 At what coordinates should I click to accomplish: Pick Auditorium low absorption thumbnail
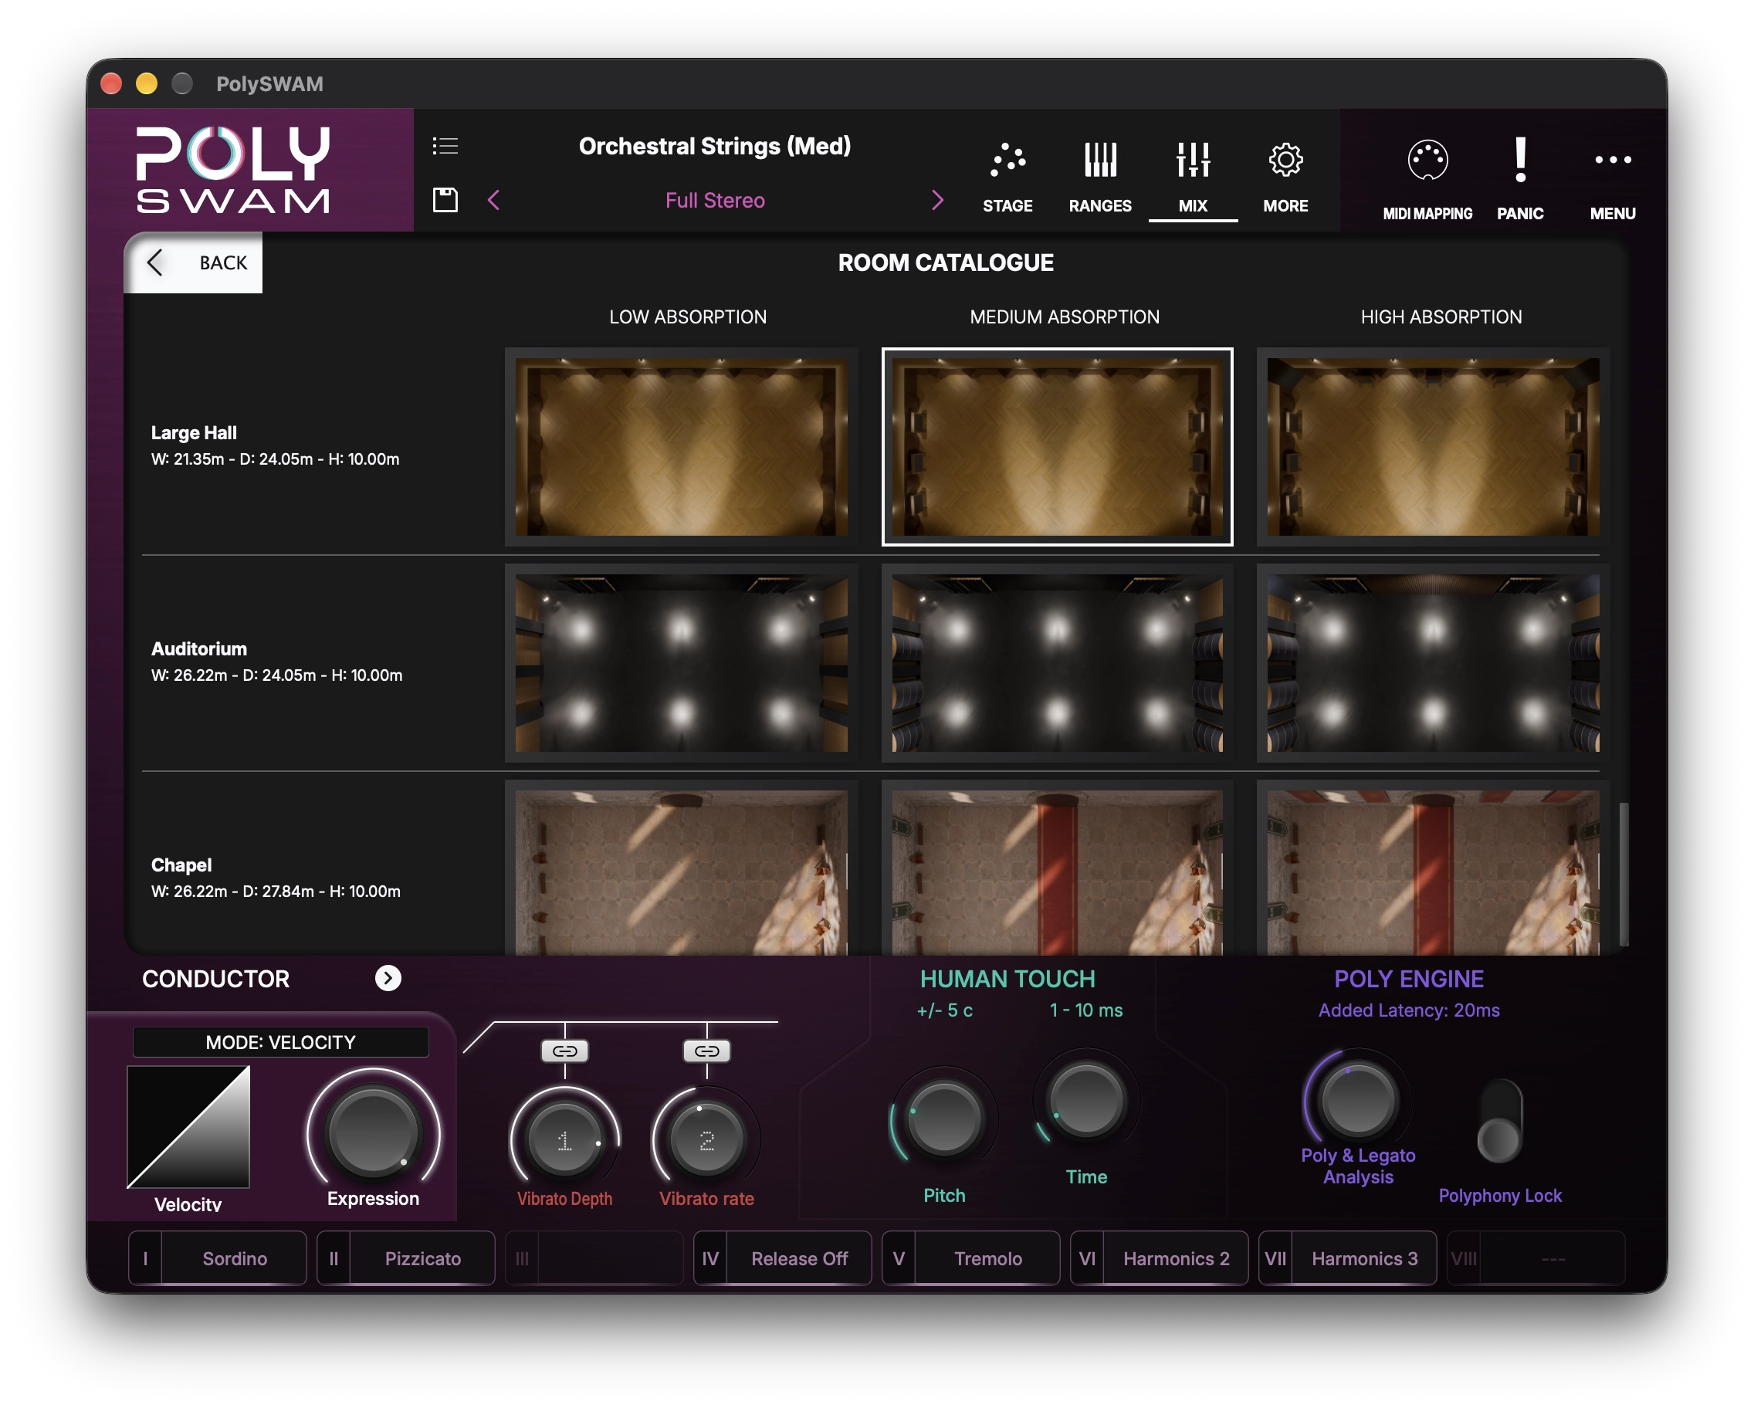click(x=681, y=663)
